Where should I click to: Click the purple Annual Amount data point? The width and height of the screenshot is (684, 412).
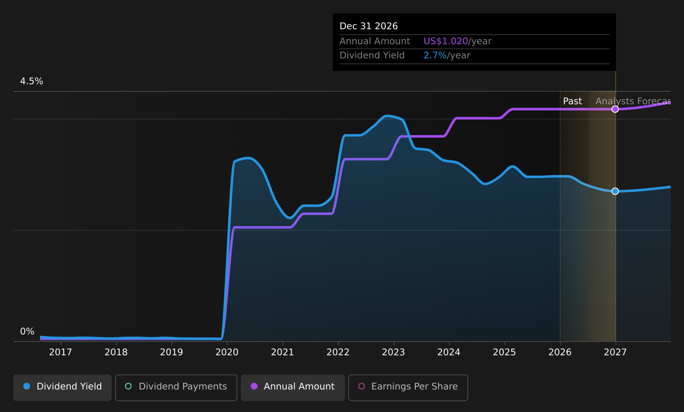click(x=615, y=109)
